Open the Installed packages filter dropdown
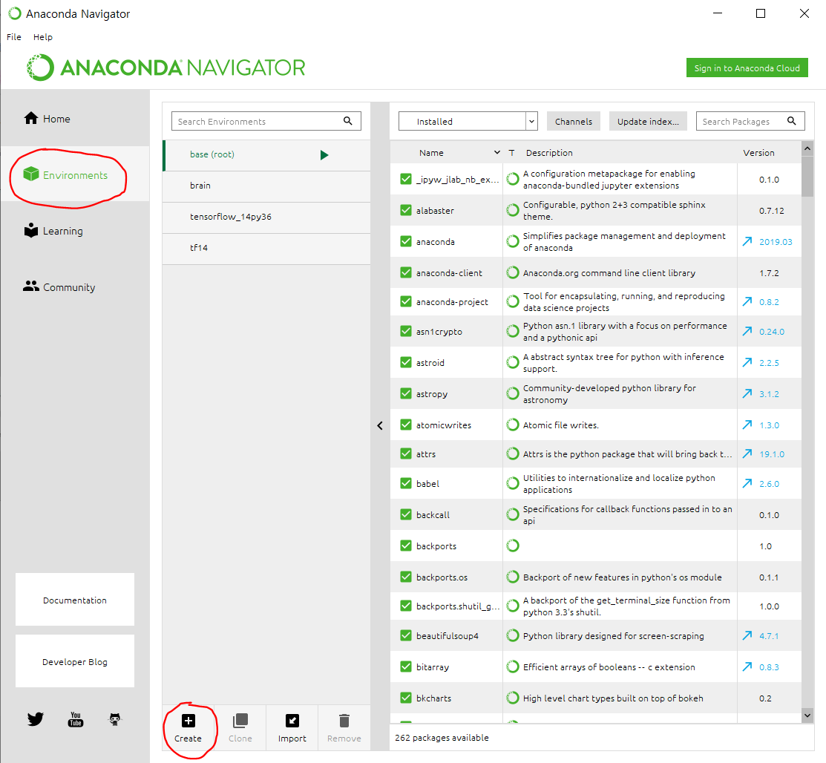Screen dimensions: 826x763 point(468,121)
